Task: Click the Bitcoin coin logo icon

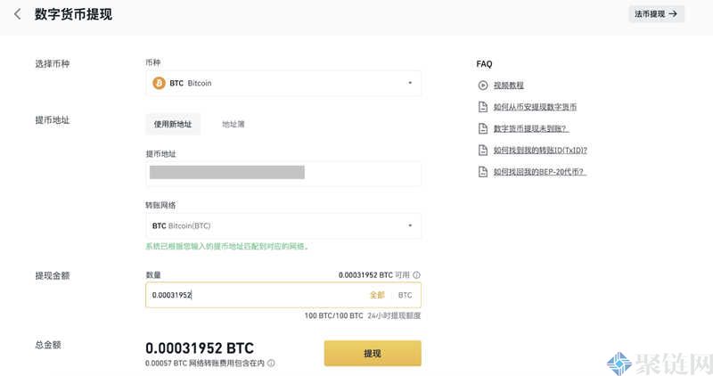Action: click(x=159, y=83)
